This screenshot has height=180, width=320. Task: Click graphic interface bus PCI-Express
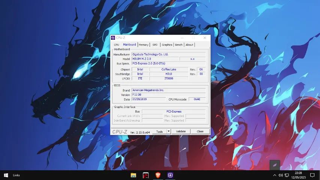tap(174, 111)
